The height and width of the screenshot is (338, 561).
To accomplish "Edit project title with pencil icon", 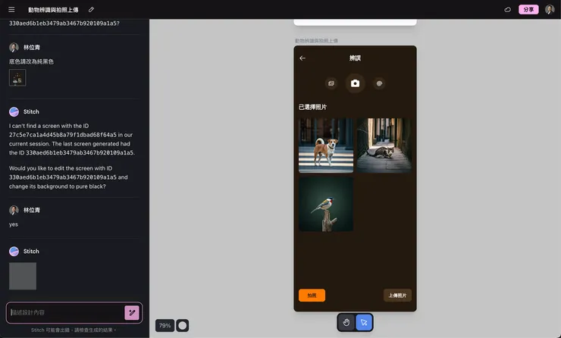I will coord(91,10).
